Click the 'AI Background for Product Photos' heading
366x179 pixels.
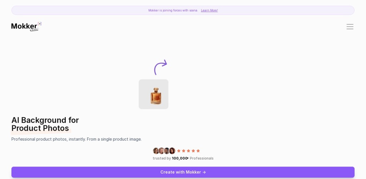click(x=45, y=124)
